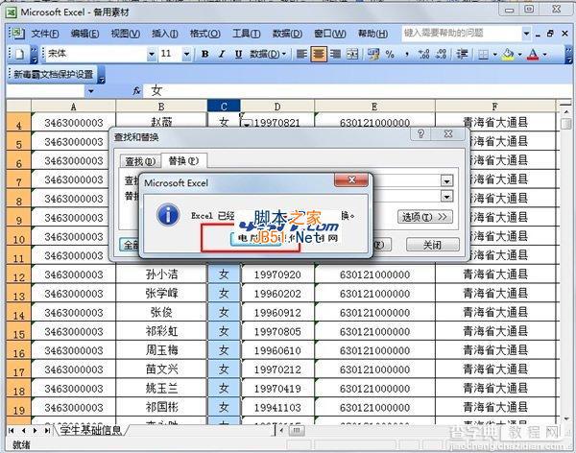Viewport: 576px width, 453px height.
Task: Click the vertical scrollbar thumb
Action: 566,123
